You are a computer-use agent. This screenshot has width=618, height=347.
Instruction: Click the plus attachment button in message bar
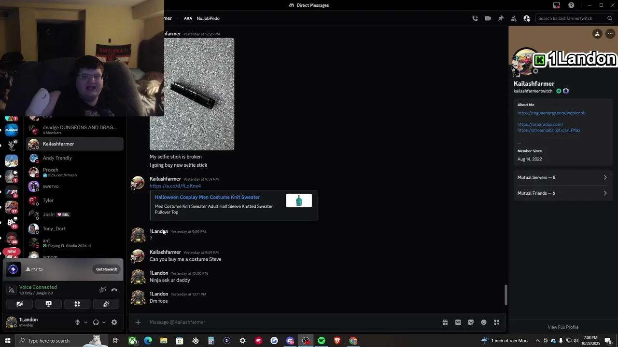coord(138,322)
